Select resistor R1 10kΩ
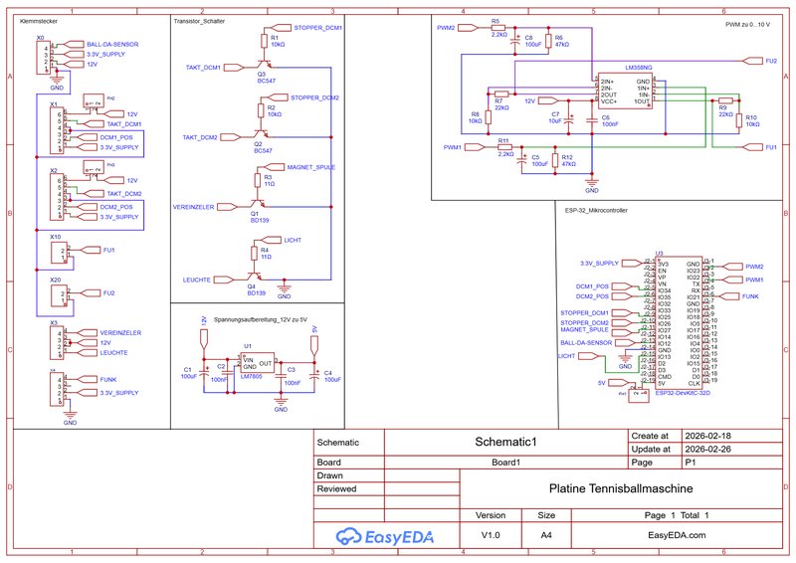This screenshot has width=796, height=563. point(264,41)
